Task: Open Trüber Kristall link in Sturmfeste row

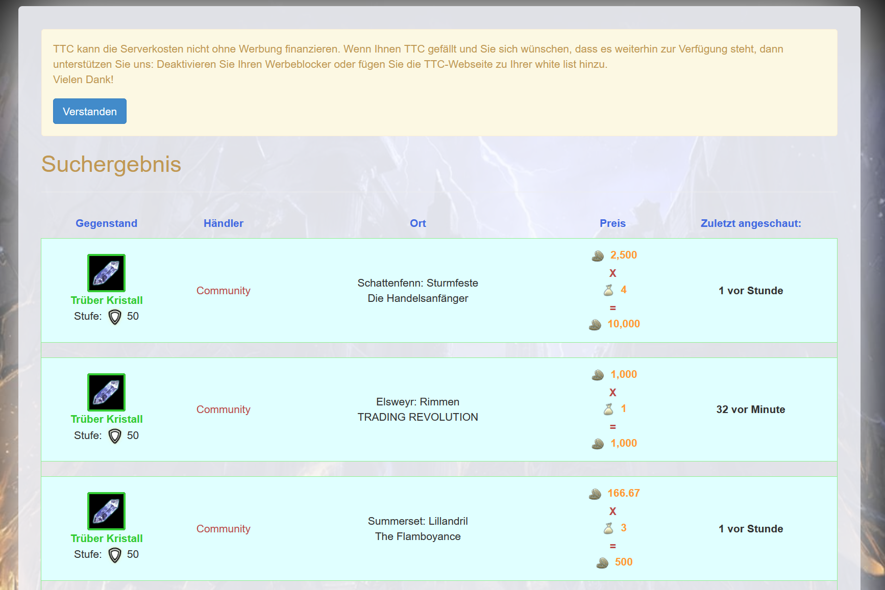Action: [106, 300]
